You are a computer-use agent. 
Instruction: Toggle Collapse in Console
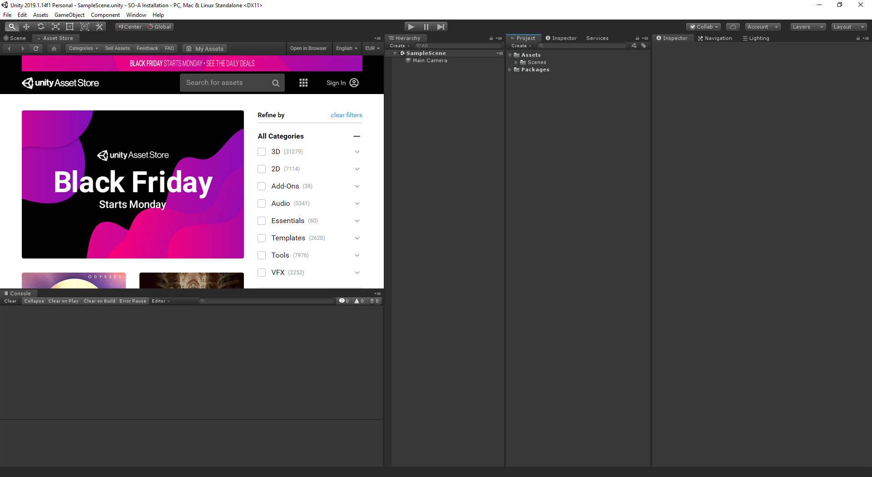34,301
